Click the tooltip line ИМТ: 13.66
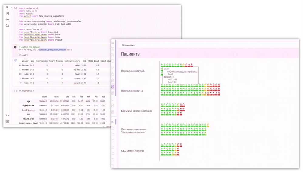The height and width of the screenshot is (172, 303). click(172, 79)
